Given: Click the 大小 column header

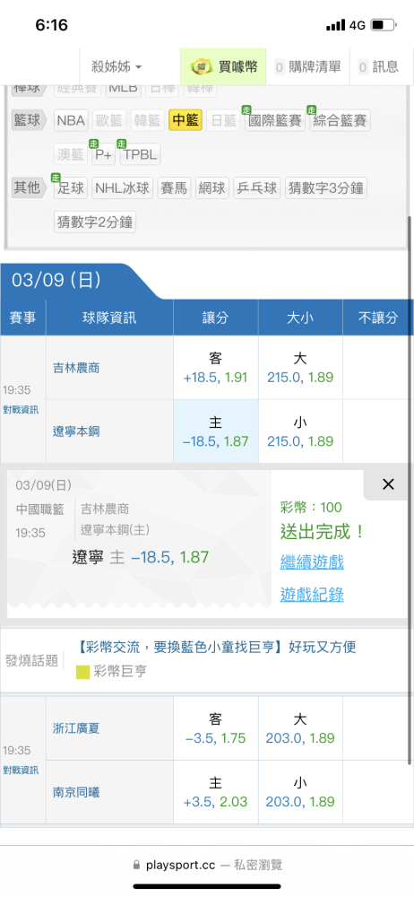Looking at the screenshot, I should pos(300,318).
